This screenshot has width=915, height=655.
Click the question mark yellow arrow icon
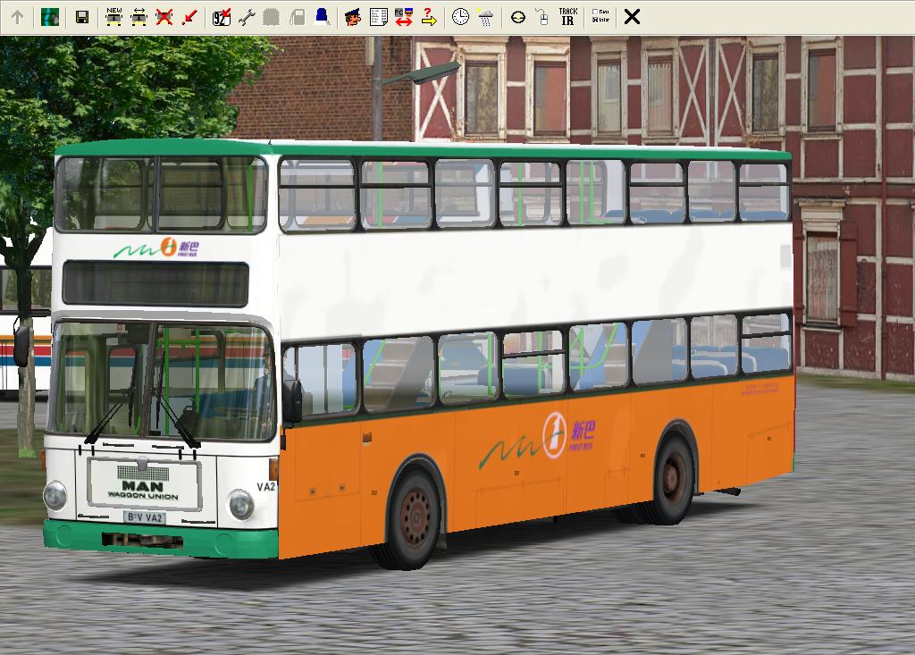[429, 17]
